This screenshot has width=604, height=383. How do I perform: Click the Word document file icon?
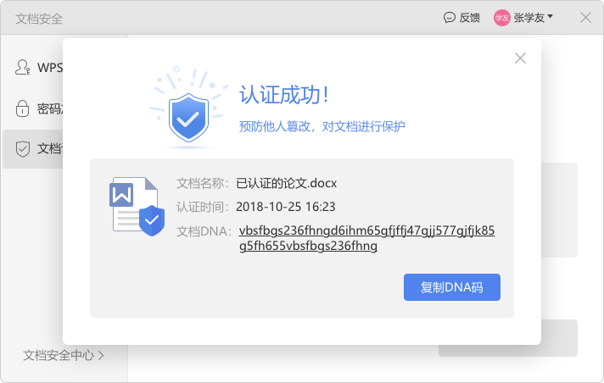coord(134,204)
